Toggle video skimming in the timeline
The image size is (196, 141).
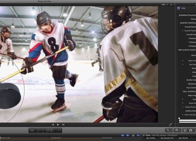[123, 135]
